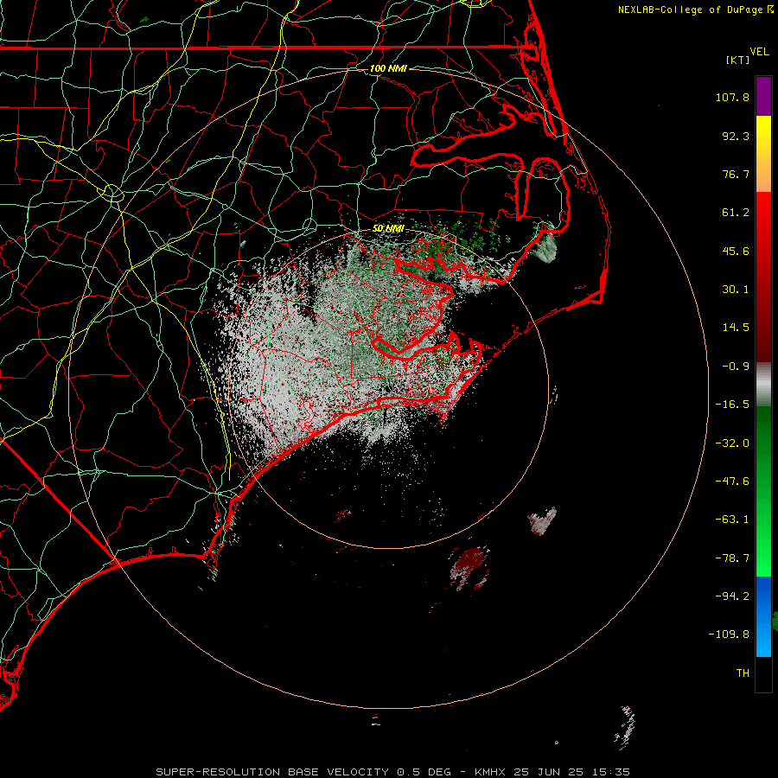Select the -78.7 value on the velocity scale
Screen dimensions: 778x778
(732, 558)
